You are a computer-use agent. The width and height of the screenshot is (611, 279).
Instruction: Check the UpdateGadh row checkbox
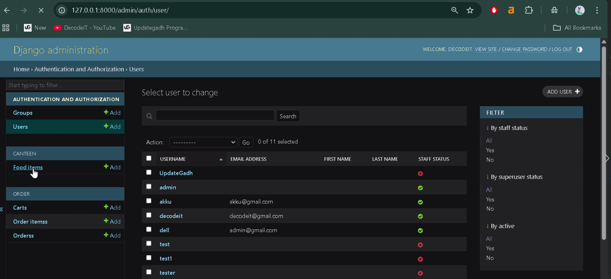click(x=149, y=172)
